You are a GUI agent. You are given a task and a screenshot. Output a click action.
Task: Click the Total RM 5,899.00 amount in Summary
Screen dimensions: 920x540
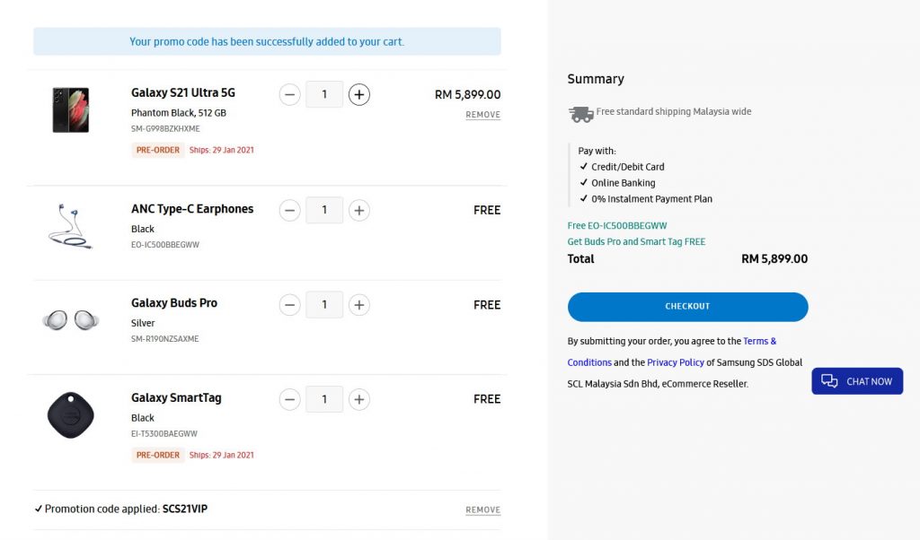pos(774,259)
